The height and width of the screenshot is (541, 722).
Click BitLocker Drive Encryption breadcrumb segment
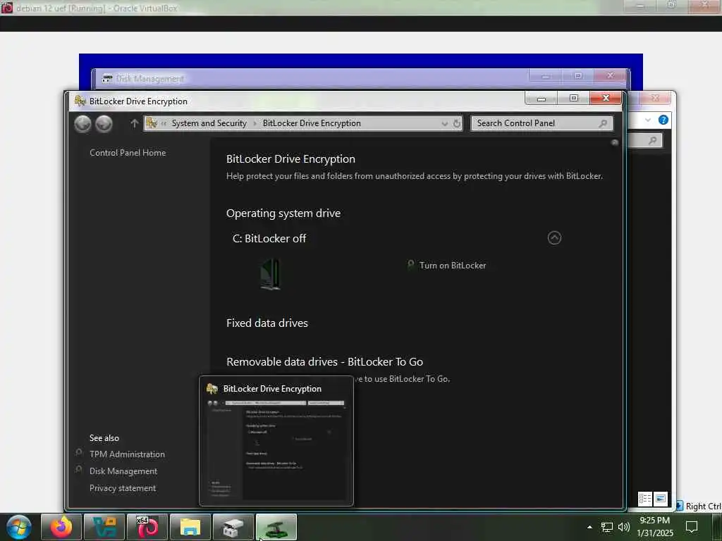coord(312,123)
